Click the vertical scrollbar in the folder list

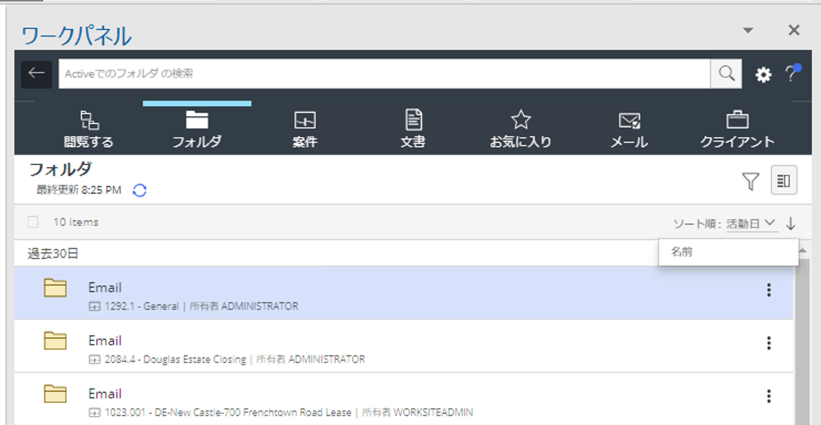(x=801, y=343)
